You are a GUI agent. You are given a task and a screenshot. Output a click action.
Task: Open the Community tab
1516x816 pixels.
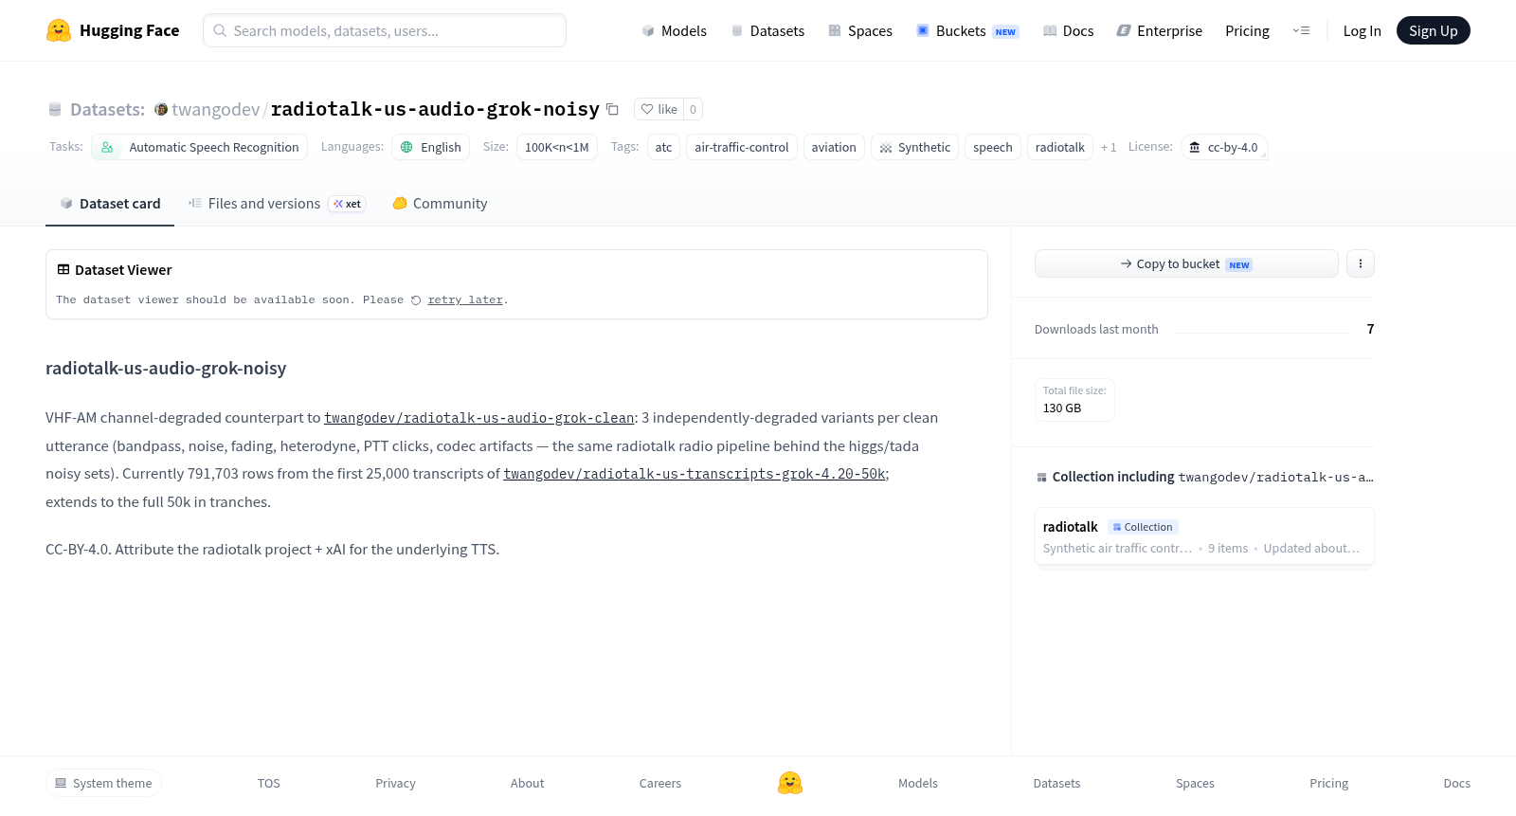pyautogui.click(x=441, y=203)
